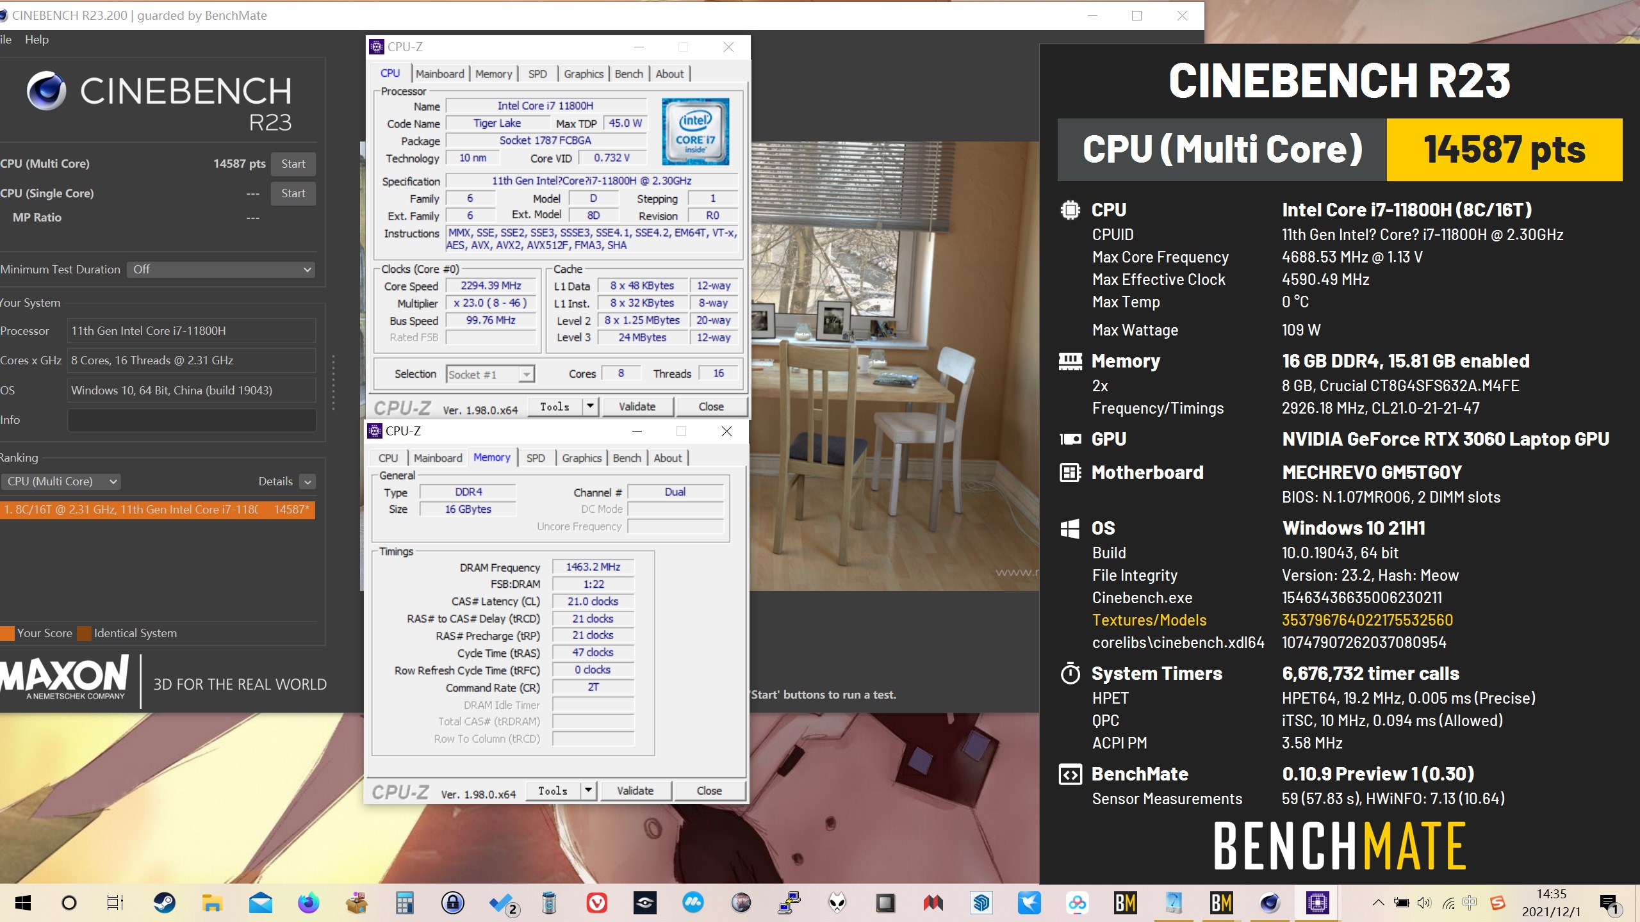Click DRAM Frequency value 1463.2 MHz

[593, 567]
